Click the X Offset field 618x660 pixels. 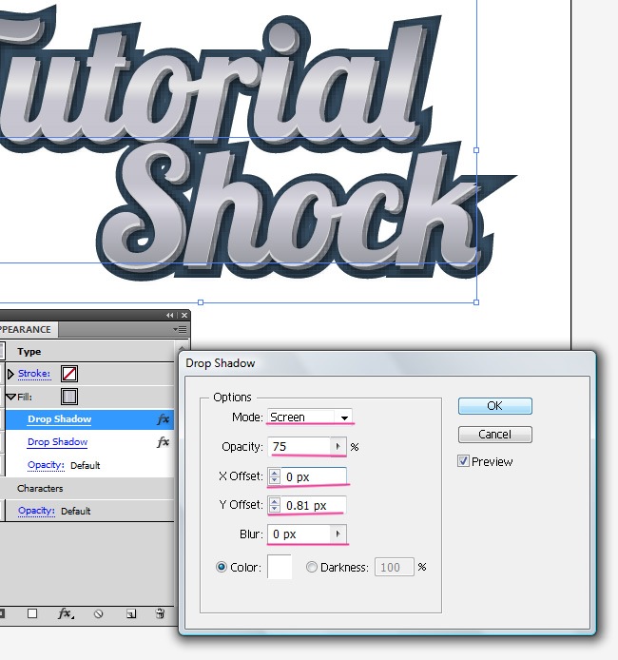(314, 476)
